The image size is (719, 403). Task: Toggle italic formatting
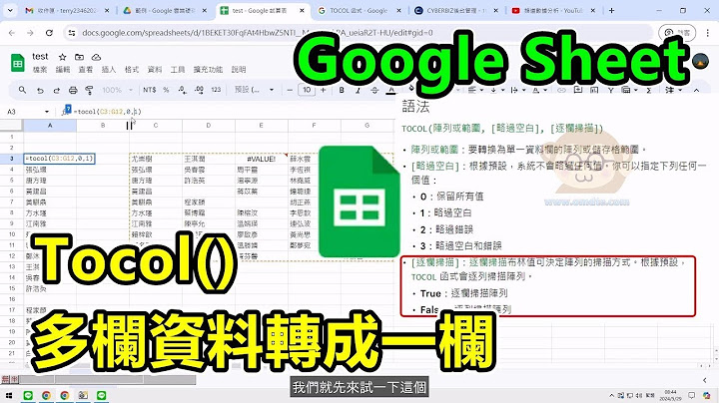359,90
